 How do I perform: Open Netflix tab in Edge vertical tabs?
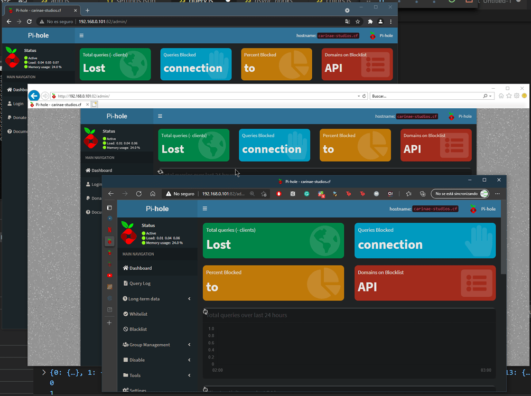(109, 230)
